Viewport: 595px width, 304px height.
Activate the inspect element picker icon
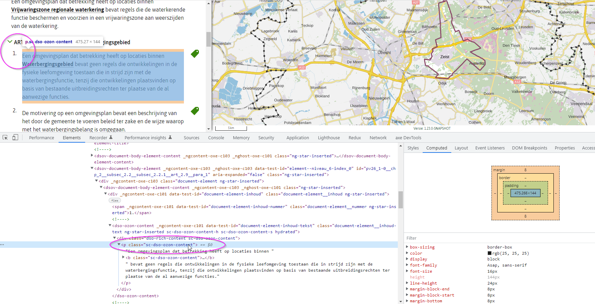(5, 138)
